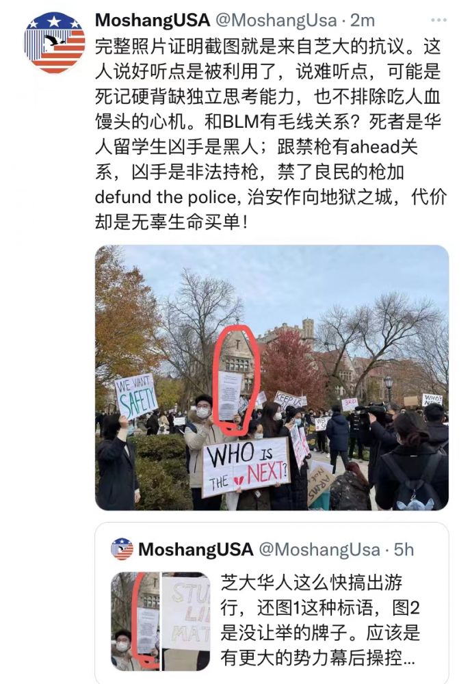Click the 'WHO IS THE NEXT?' sign in photo
The height and width of the screenshot is (684, 472).
coord(246,466)
